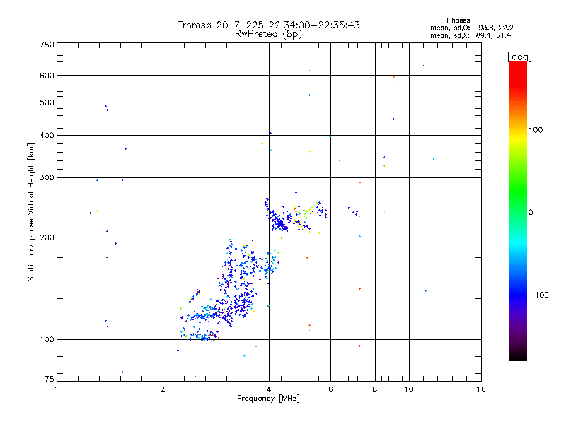
Task: Click the colorbar tick label '0'
Action: (531, 213)
